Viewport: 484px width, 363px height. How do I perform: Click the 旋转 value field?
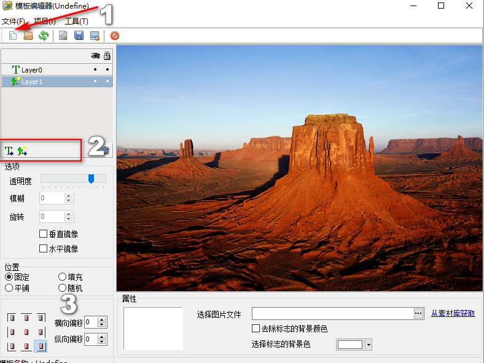click(52, 216)
